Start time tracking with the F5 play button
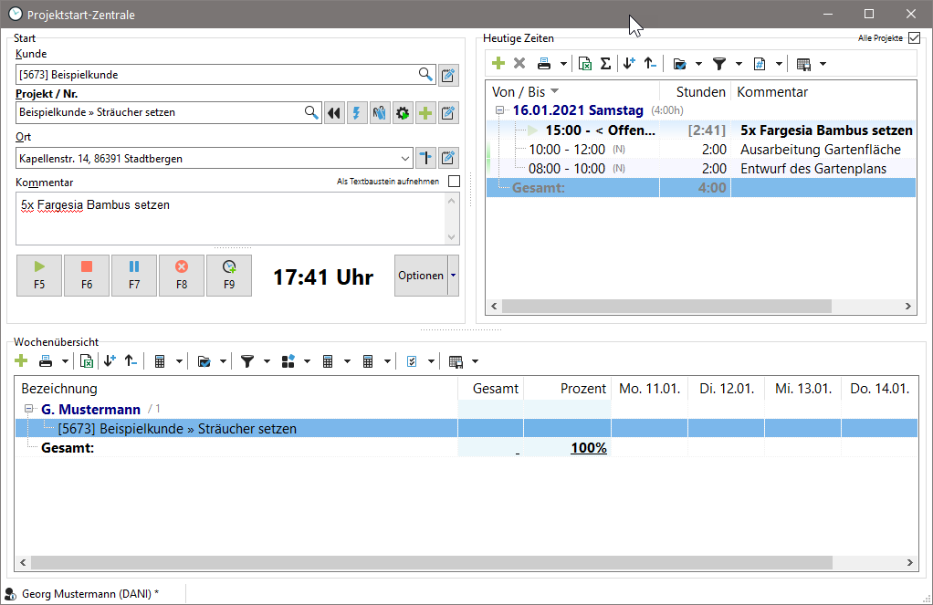Viewport: 933px width, 605px height. point(39,276)
